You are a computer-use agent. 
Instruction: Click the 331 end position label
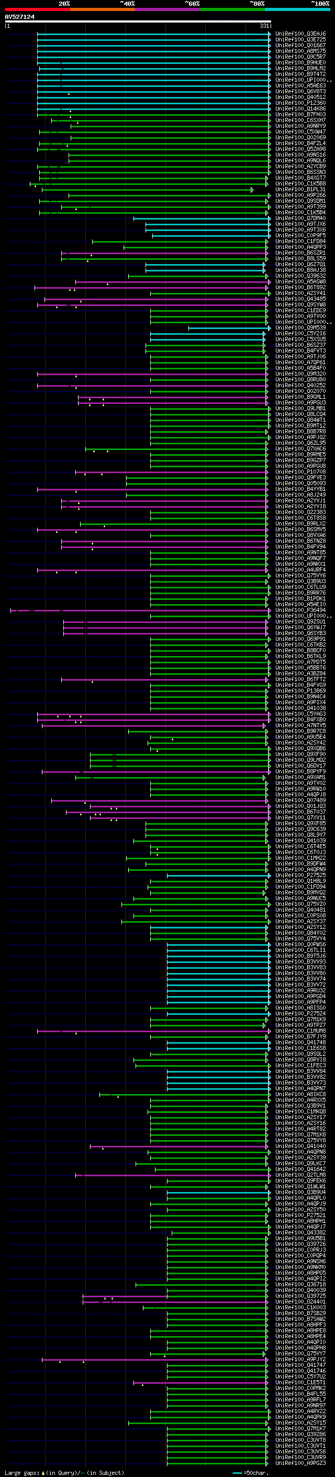click(264, 26)
